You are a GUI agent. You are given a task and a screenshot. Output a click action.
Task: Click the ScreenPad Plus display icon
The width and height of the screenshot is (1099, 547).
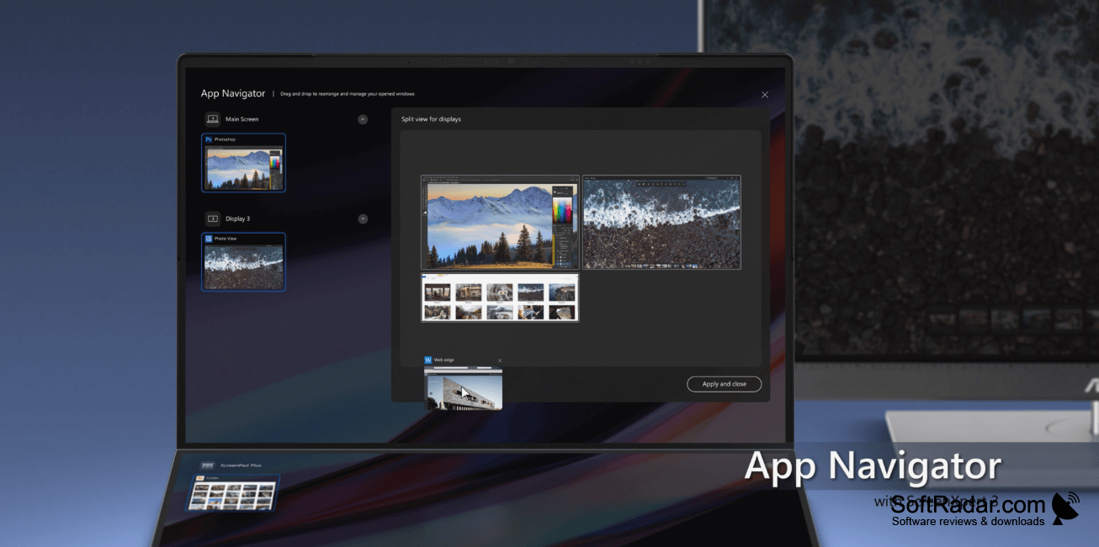click(208, 465)
